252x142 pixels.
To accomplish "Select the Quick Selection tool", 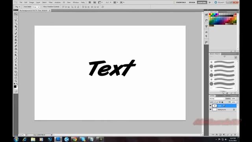I will (16, 23).
